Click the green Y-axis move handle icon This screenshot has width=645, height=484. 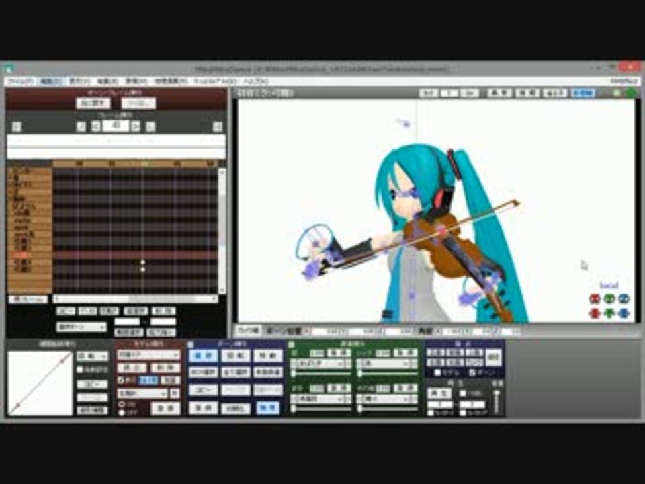pyautogui.click(x=609, y=313)
